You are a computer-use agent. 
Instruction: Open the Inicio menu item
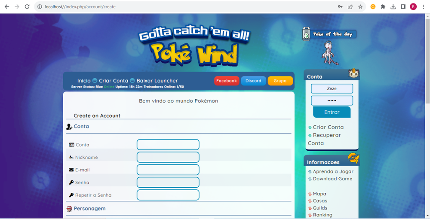click(x=84, y=81)
